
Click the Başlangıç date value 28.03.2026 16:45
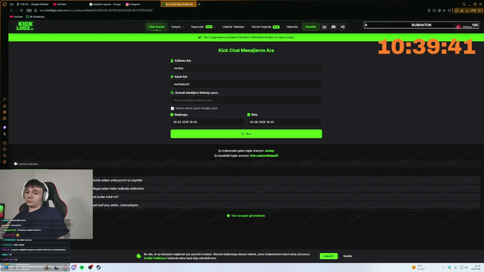coord(185,122)
